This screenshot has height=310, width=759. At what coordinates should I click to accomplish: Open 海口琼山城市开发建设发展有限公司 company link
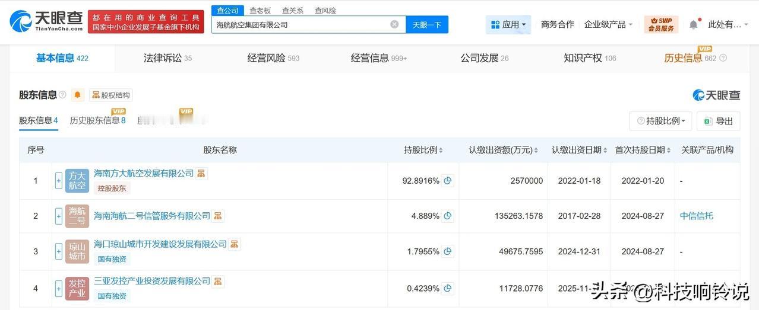tap(160, 244)
